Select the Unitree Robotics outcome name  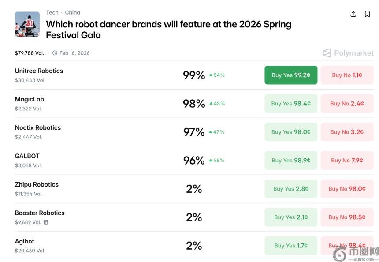coord(39,71)
